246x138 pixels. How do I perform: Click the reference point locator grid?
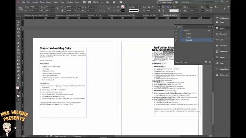pyautogui.click(x=21, y=8)
